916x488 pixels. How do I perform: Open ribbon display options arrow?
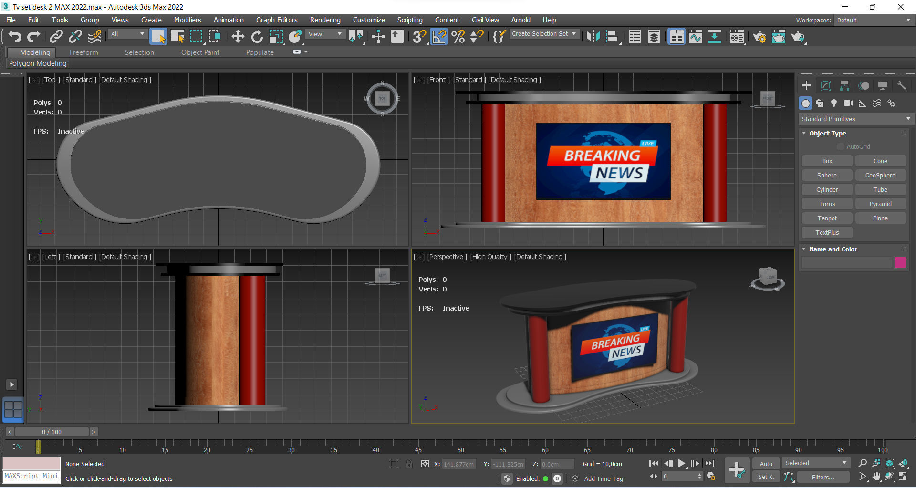pyautogui.click(x=306, y=52)
